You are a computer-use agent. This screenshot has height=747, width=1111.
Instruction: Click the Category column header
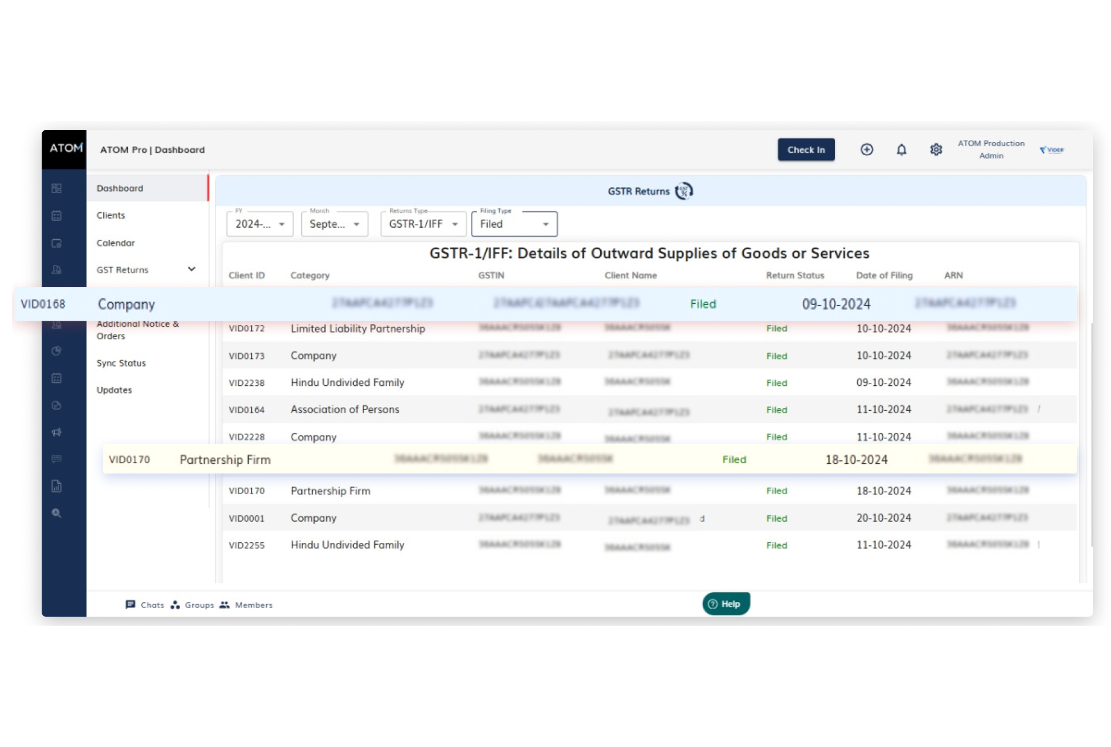coord(310,275)
